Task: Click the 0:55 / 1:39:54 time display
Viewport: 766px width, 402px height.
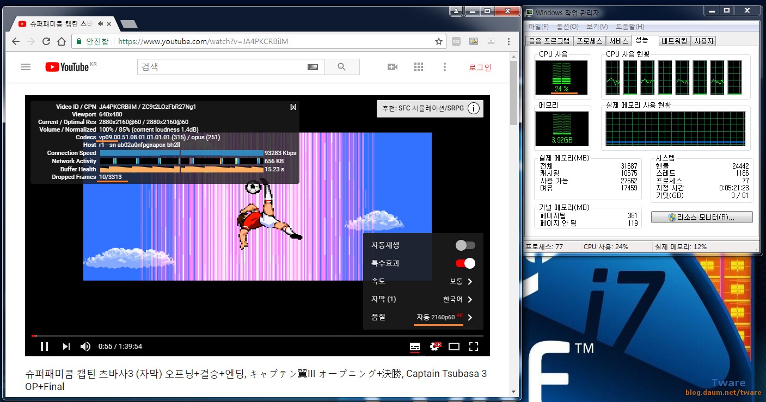Action: tap(120, 347)
